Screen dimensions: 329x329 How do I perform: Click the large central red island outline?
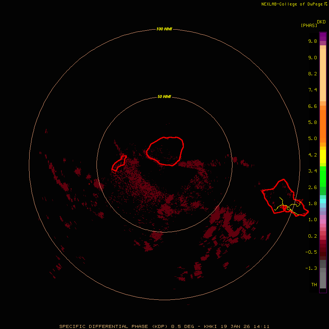coord(165,151)
